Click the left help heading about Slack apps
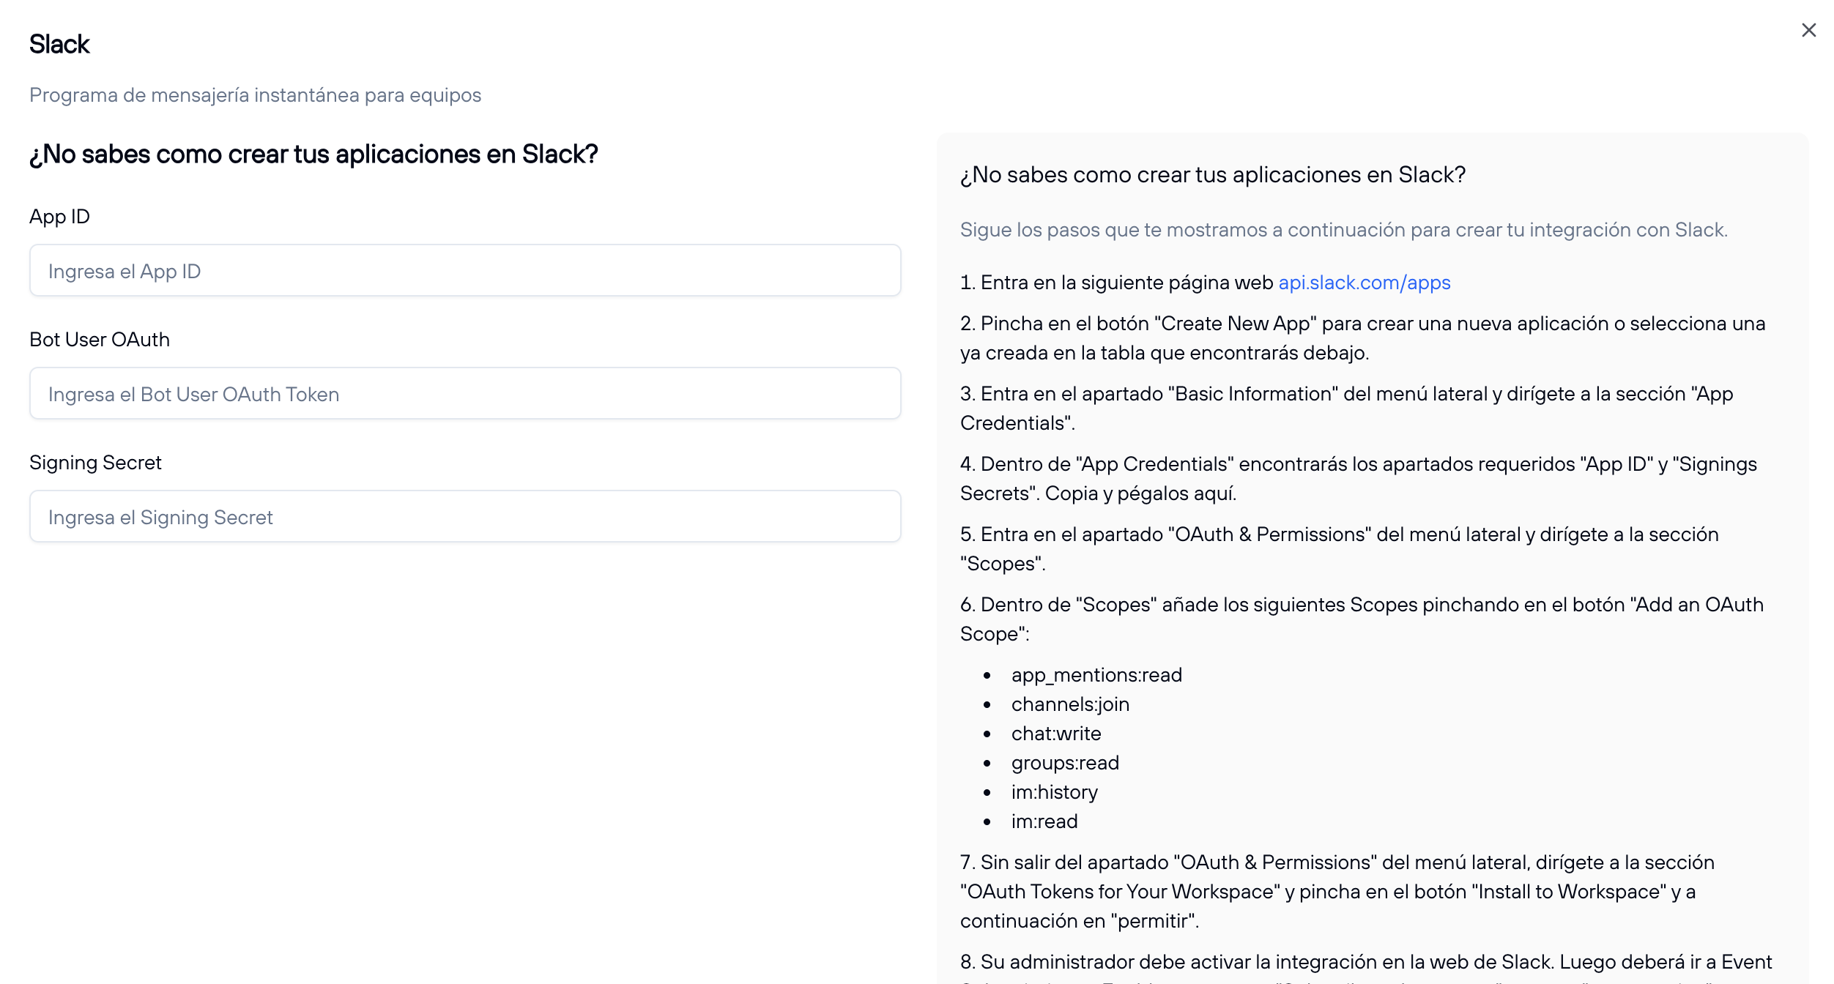Screen dimensions: 1834x984 [x=313, y=154]
